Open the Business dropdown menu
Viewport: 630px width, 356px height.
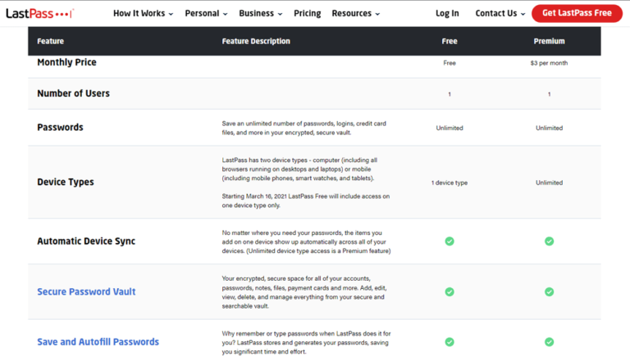(x=260, y=13)
